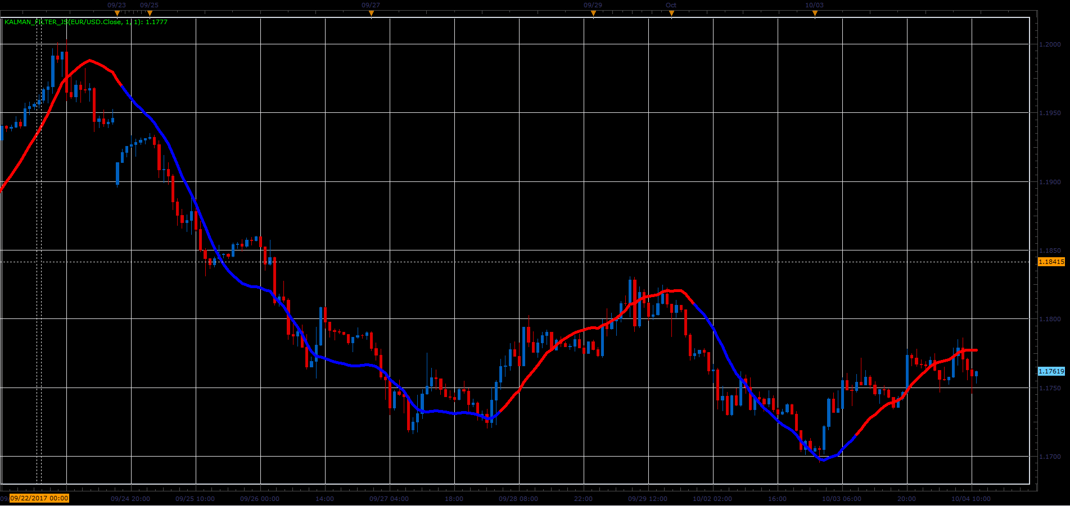Click the 1.1700 price axis label

tap(1050, 457)
